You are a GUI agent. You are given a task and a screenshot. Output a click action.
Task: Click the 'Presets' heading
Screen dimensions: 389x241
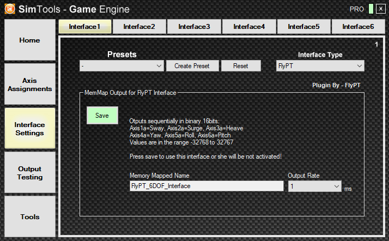click(x=122, y=55)
